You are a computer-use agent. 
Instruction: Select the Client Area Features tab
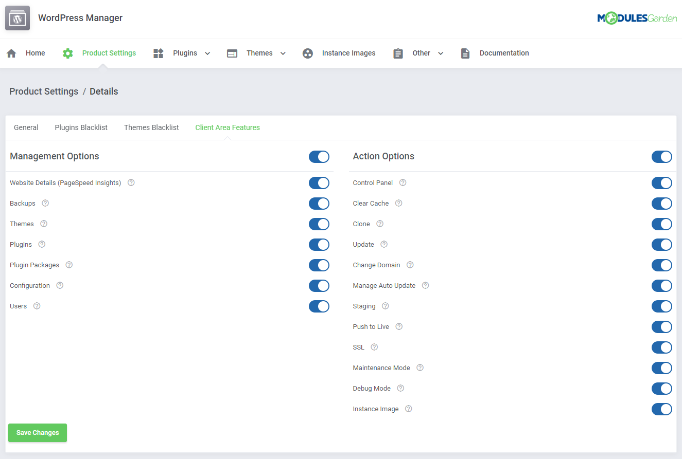tap(228, 127)
